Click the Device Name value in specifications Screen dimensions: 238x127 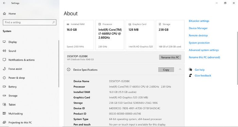click(x=119, y=81)
